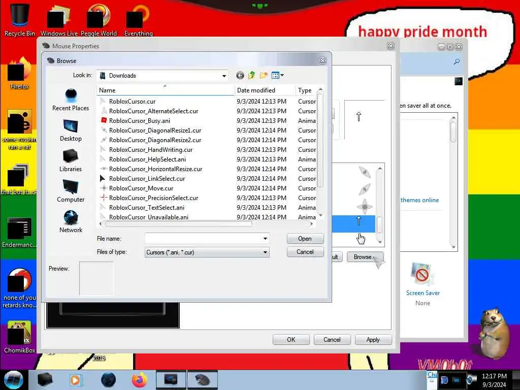Select the hand pointer cursor in Mouse Properties list
The width and height of the screenshot is (520, 390).
pos(361,239)
